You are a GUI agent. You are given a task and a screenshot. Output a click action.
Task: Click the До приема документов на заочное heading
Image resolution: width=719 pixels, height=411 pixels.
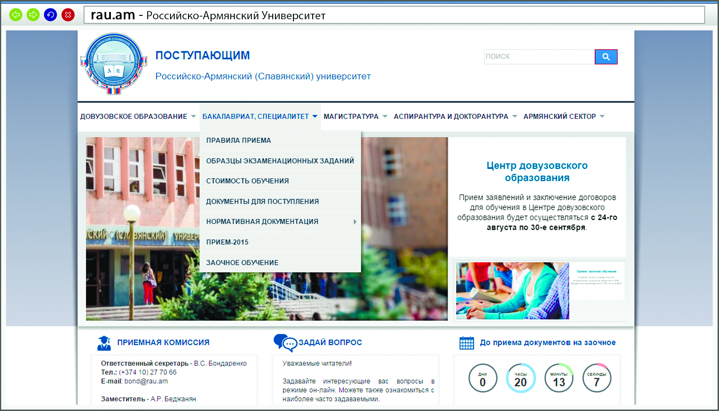pyautogui.click(x=548, y=343)
